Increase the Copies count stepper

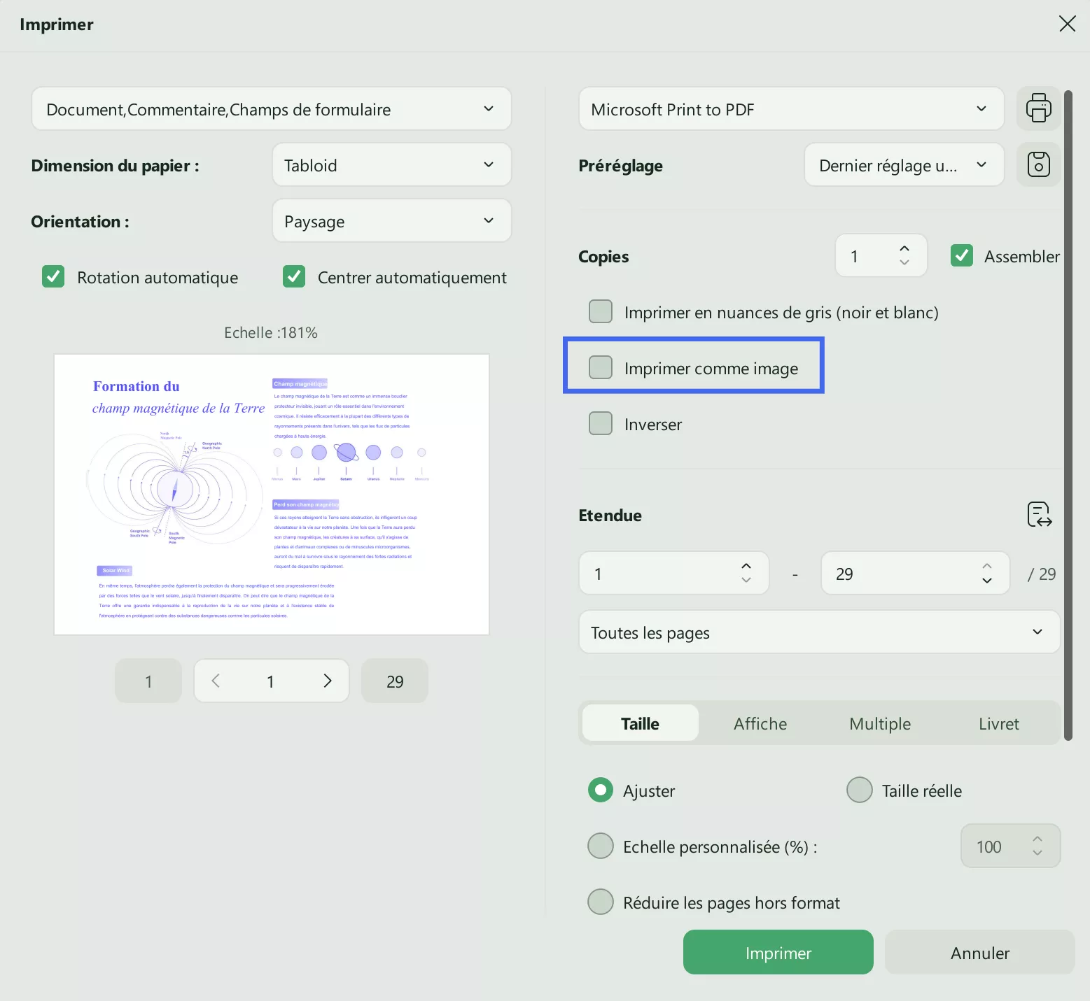pos(904,248)
